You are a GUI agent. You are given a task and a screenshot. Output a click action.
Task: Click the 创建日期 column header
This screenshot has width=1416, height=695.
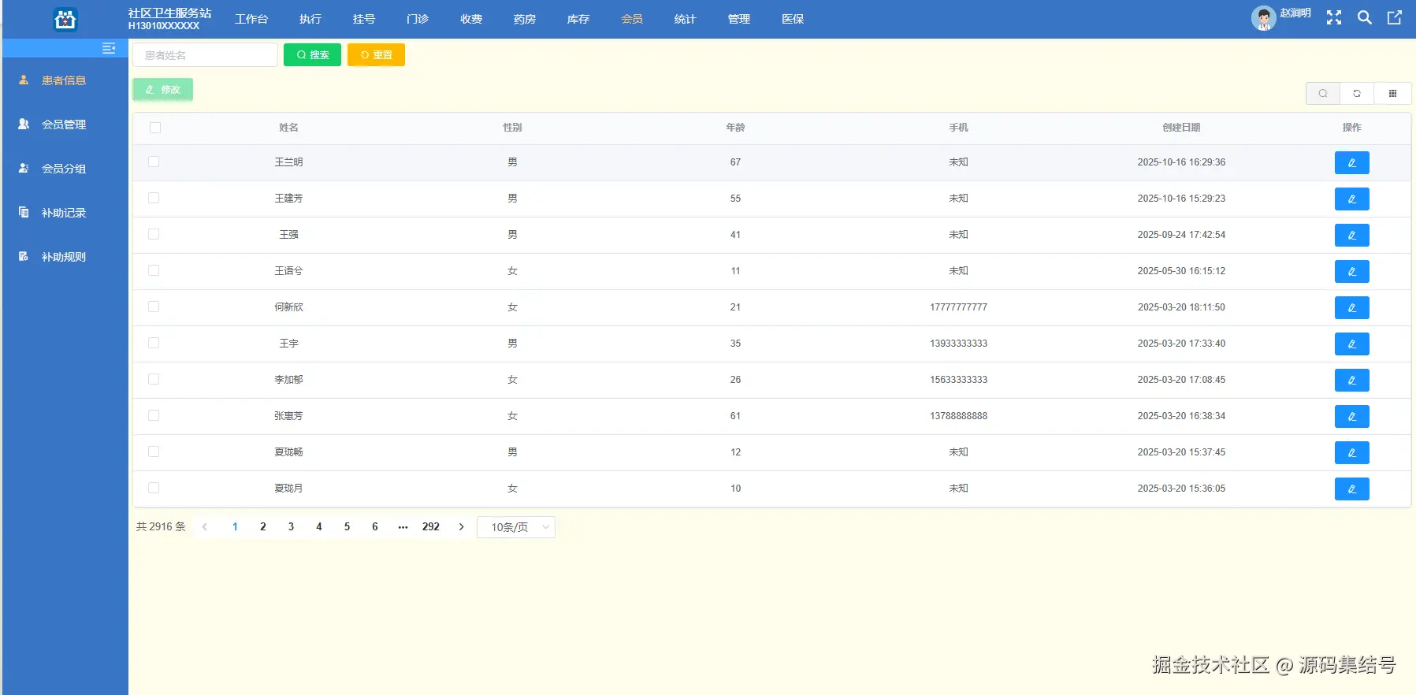coord(1181,128)
